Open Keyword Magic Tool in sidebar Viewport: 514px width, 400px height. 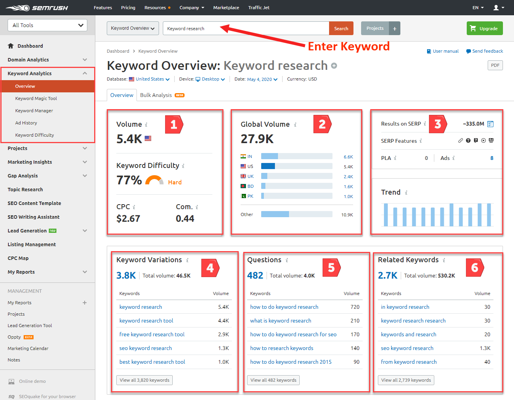[36, 98]
